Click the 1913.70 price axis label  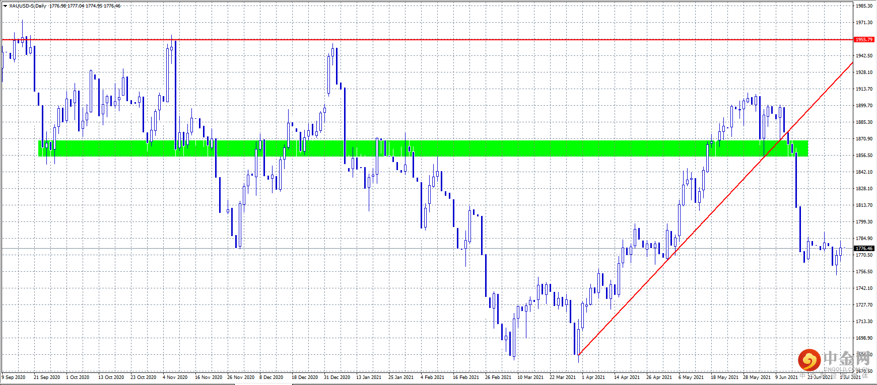tap(864, 89)
